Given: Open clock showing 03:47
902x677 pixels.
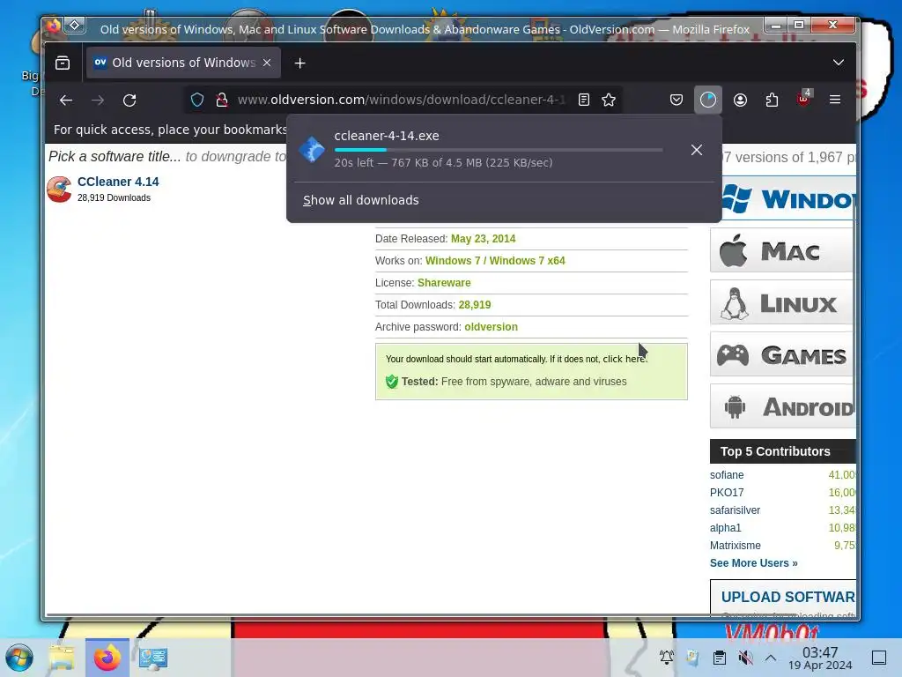Looking at the screenshot, I should [x=820, y=658].
